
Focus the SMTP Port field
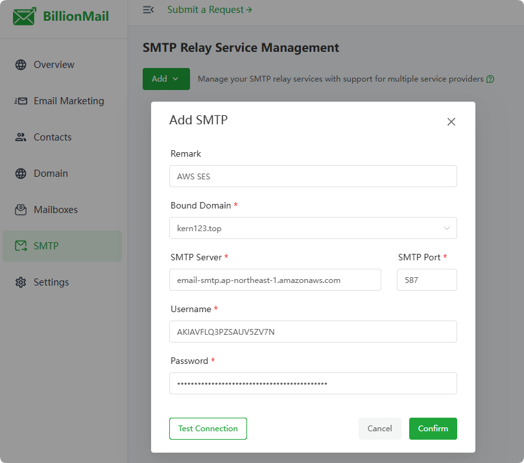[x=427, y=280]
